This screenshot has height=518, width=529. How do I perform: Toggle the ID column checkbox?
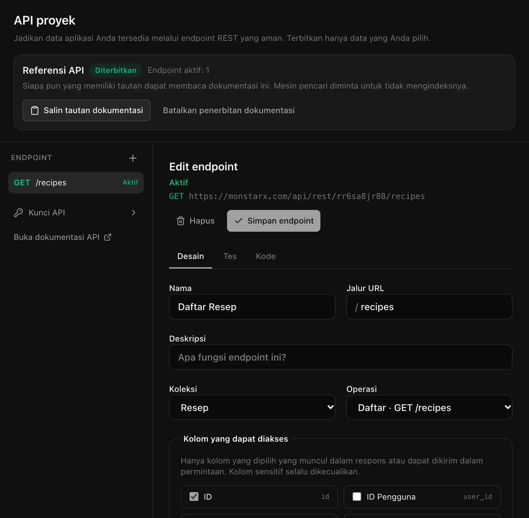(194, 497)
